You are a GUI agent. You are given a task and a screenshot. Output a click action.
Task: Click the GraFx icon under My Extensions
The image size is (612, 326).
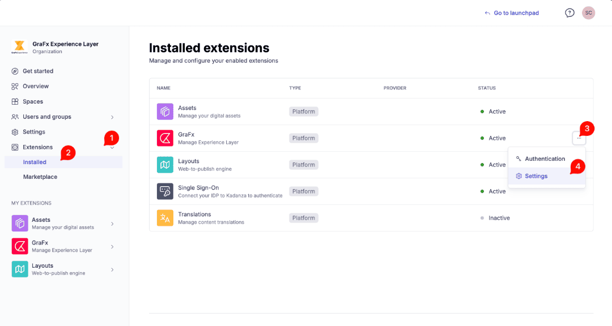click(x=19, y=246)
